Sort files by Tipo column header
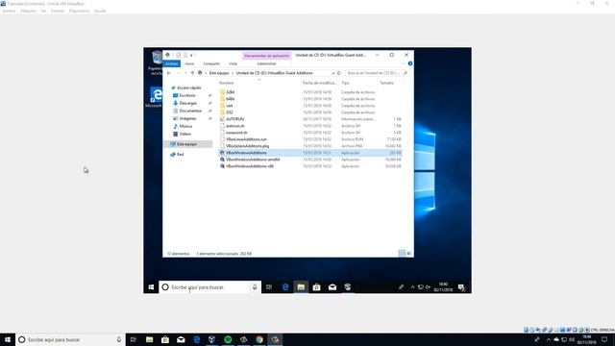 click(x=345, y=83)
